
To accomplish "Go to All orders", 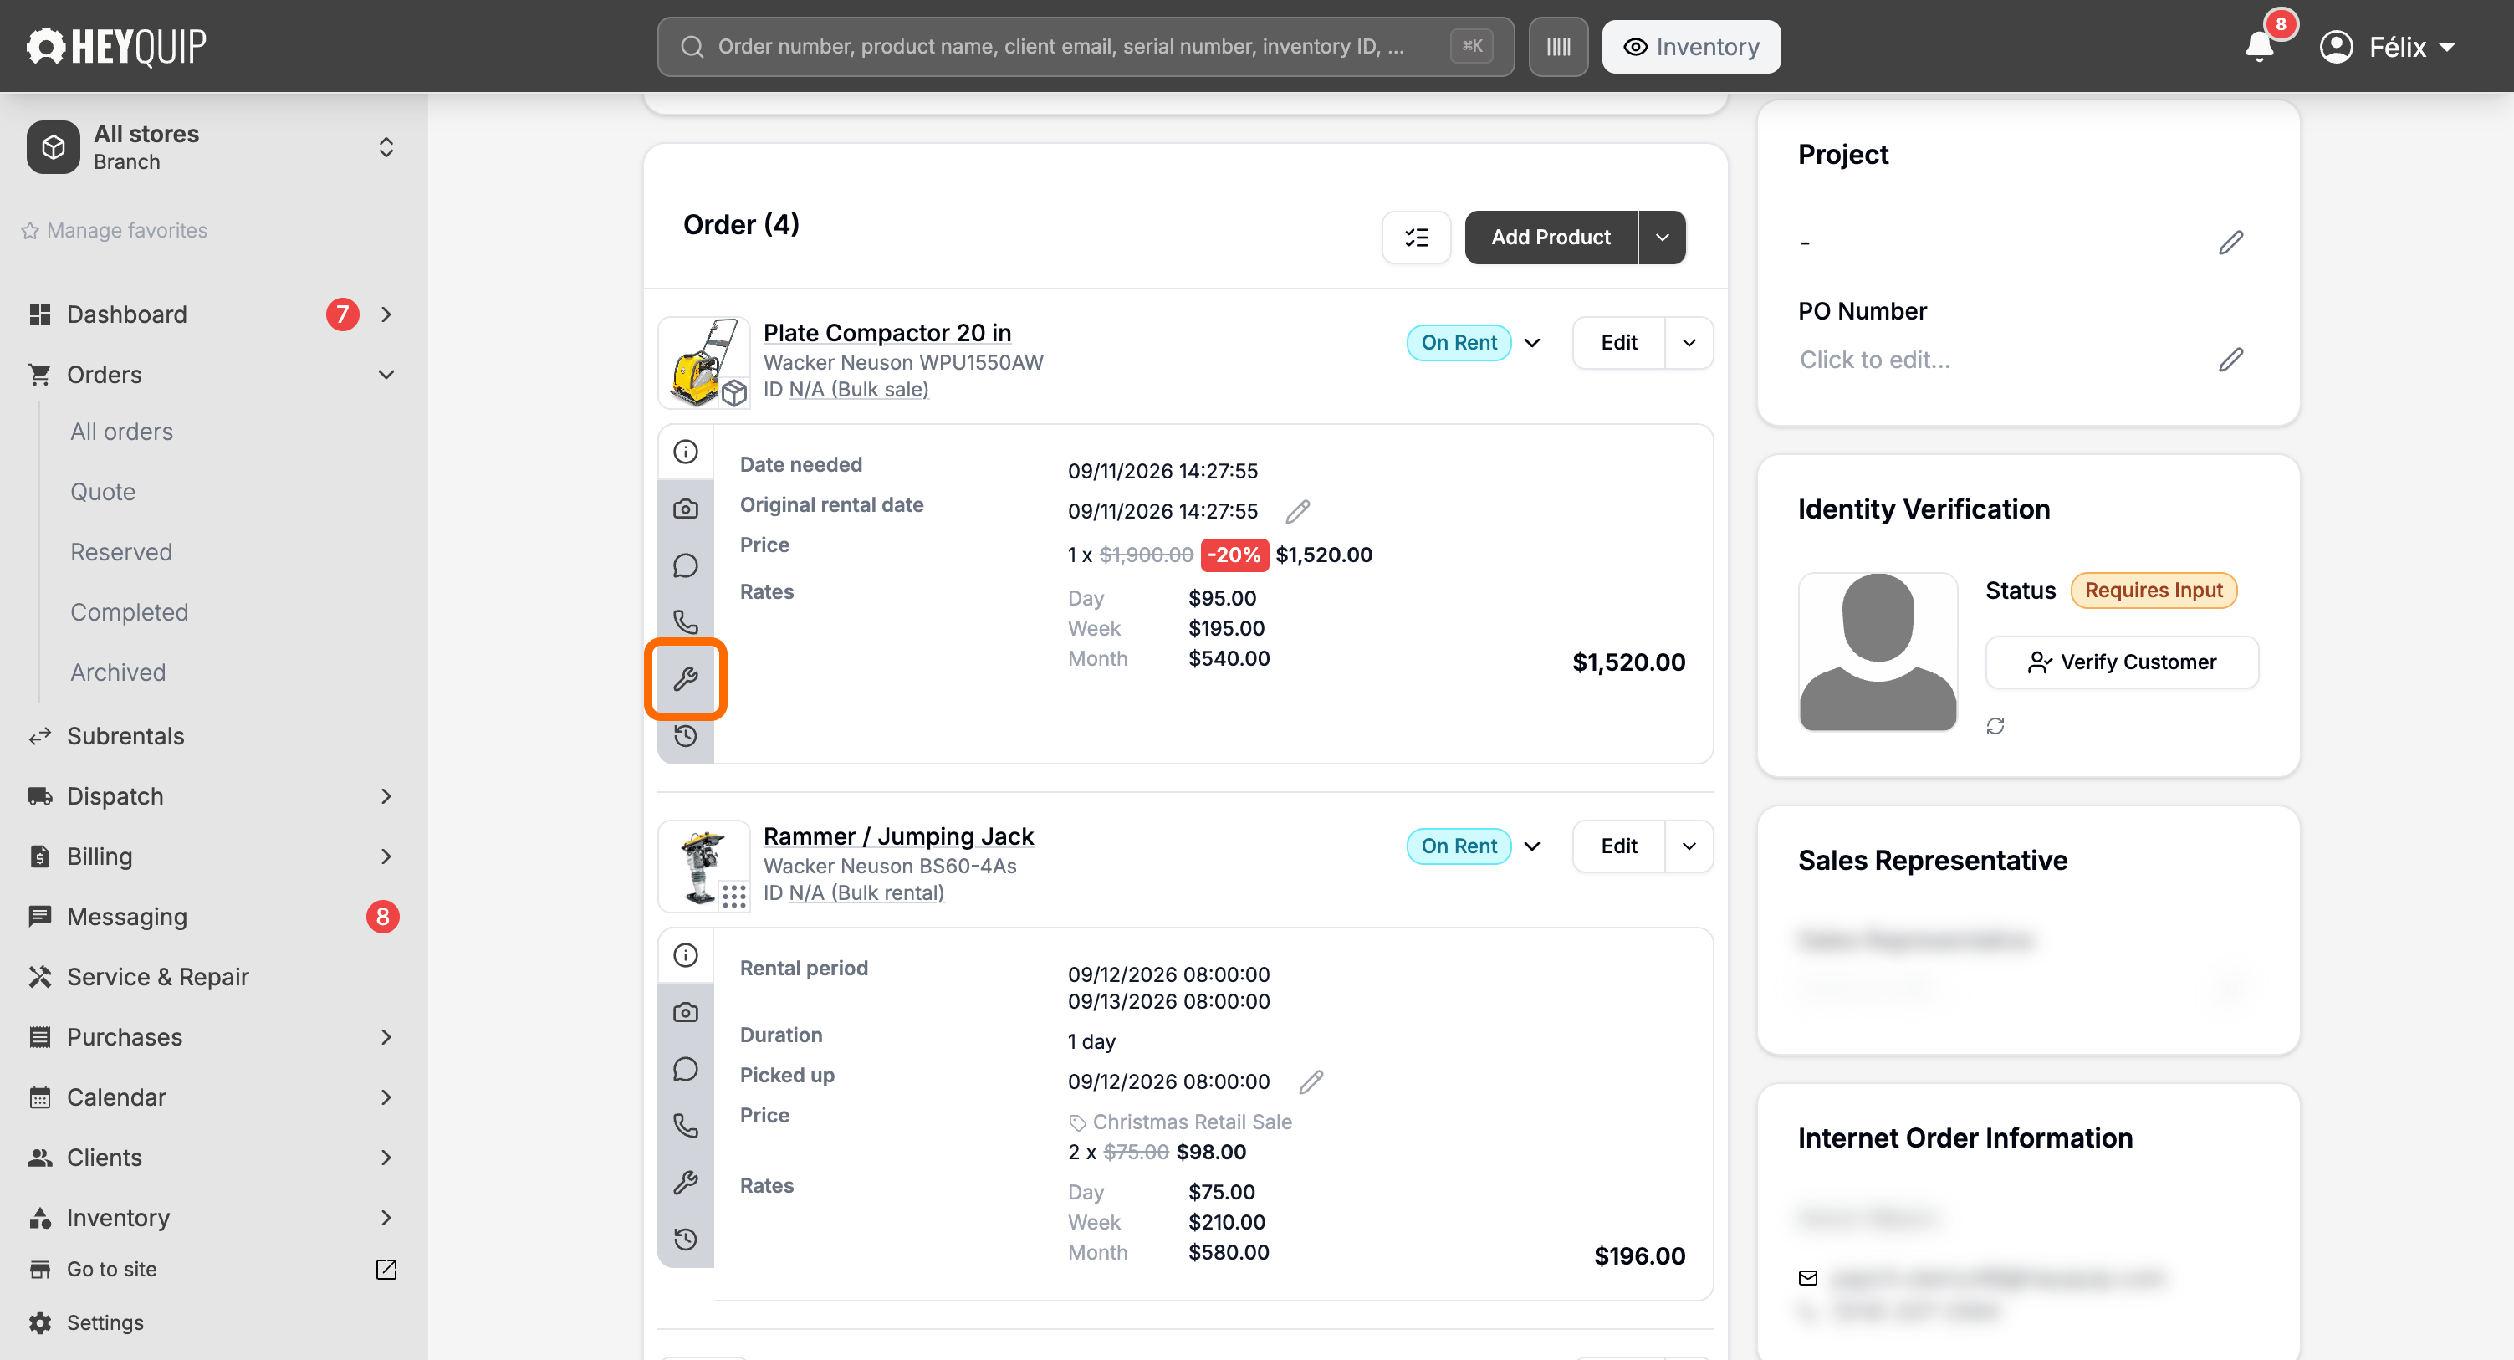I will pyautogui.click(x=122, y=432).
